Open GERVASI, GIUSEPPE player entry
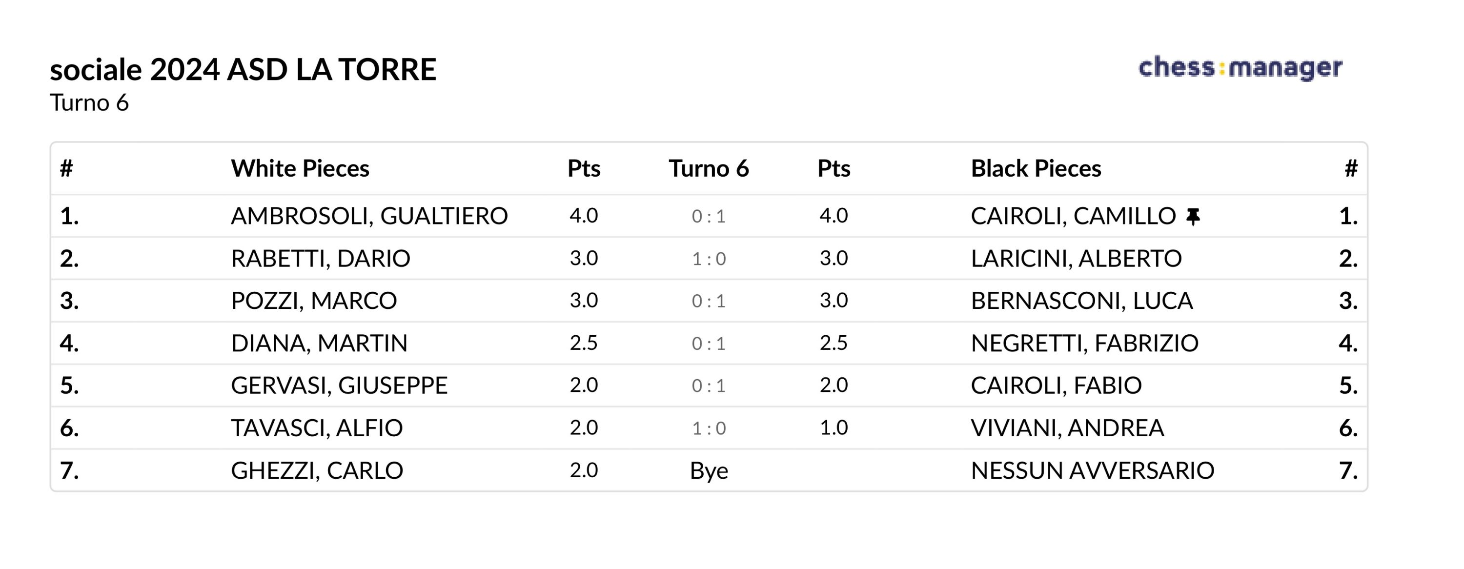The width and height of the screenshot is (1464, 569). coord(339,386)
